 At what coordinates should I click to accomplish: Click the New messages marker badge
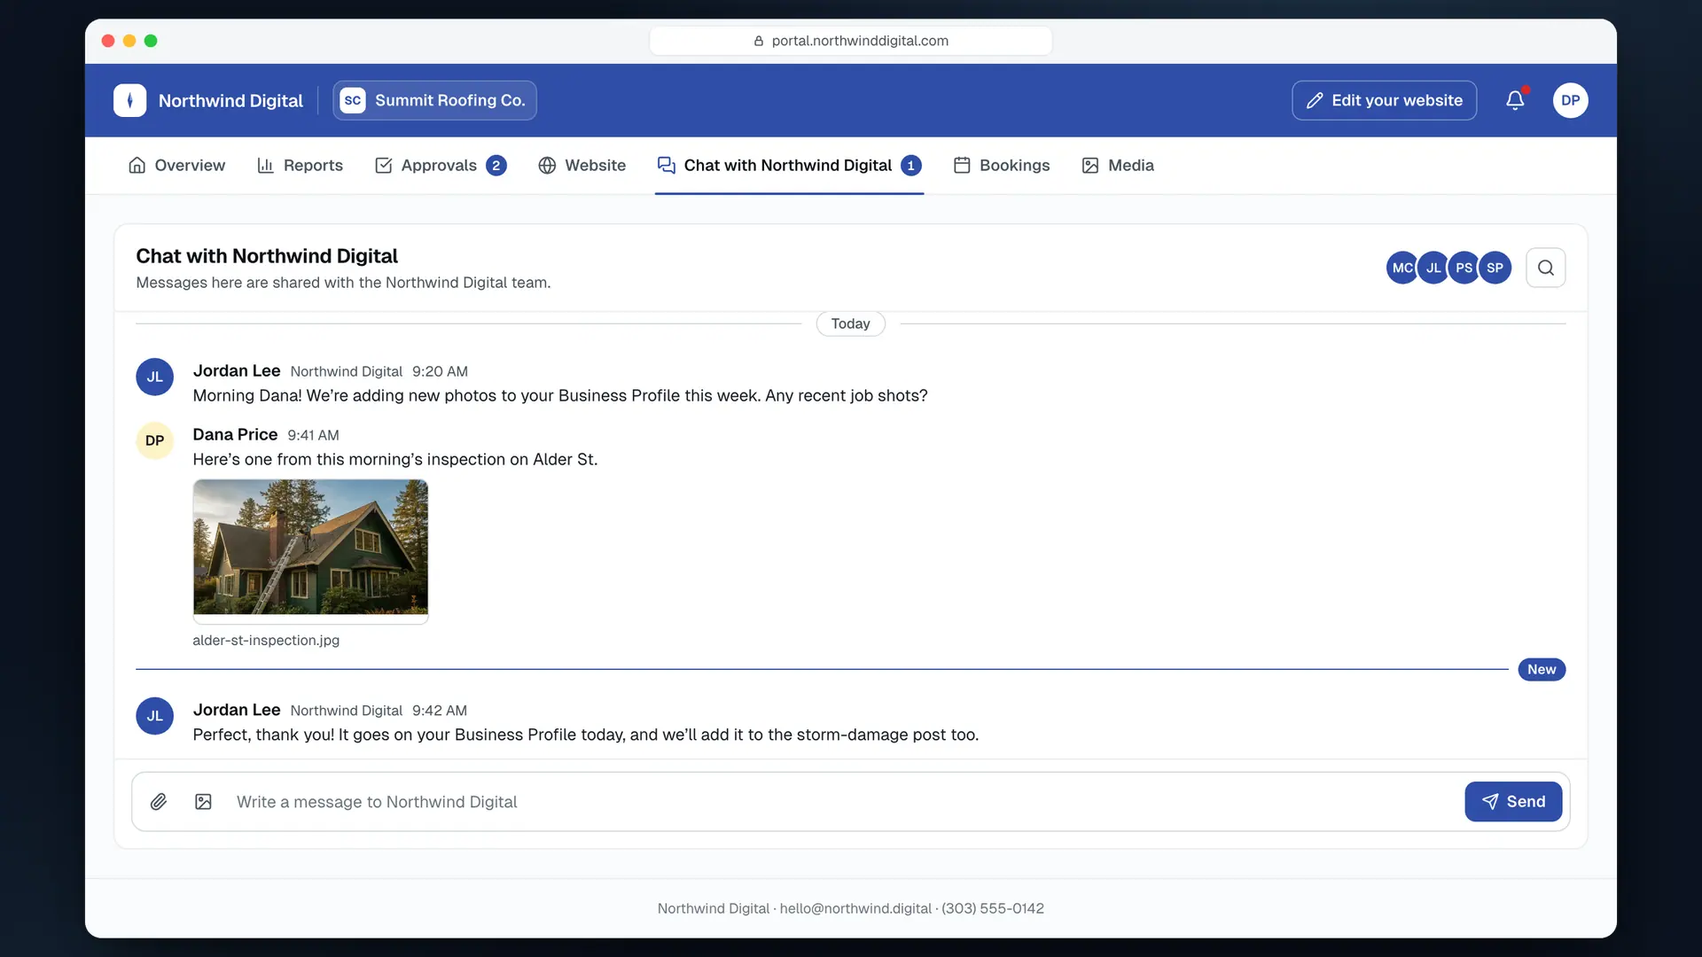[x=1541, y=670]
